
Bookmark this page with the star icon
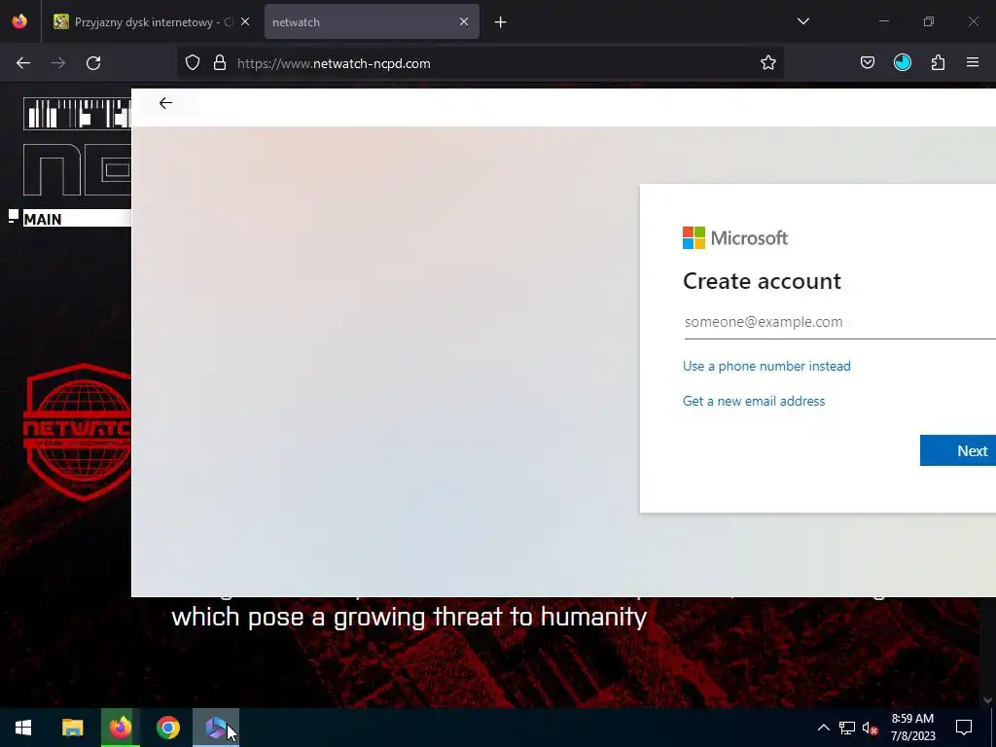click(768, 63)
